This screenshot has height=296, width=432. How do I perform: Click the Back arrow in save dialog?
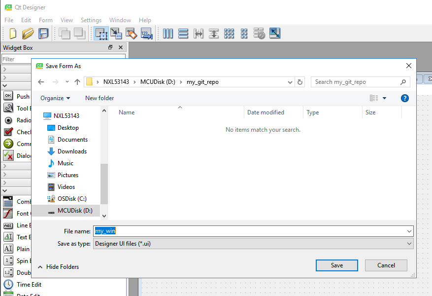click(x=41, y=82)
